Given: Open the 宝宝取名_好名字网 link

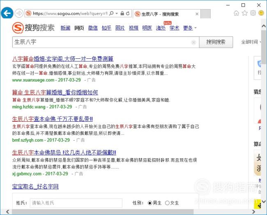Looking at the screenshot, I should (x=35, y=187).
